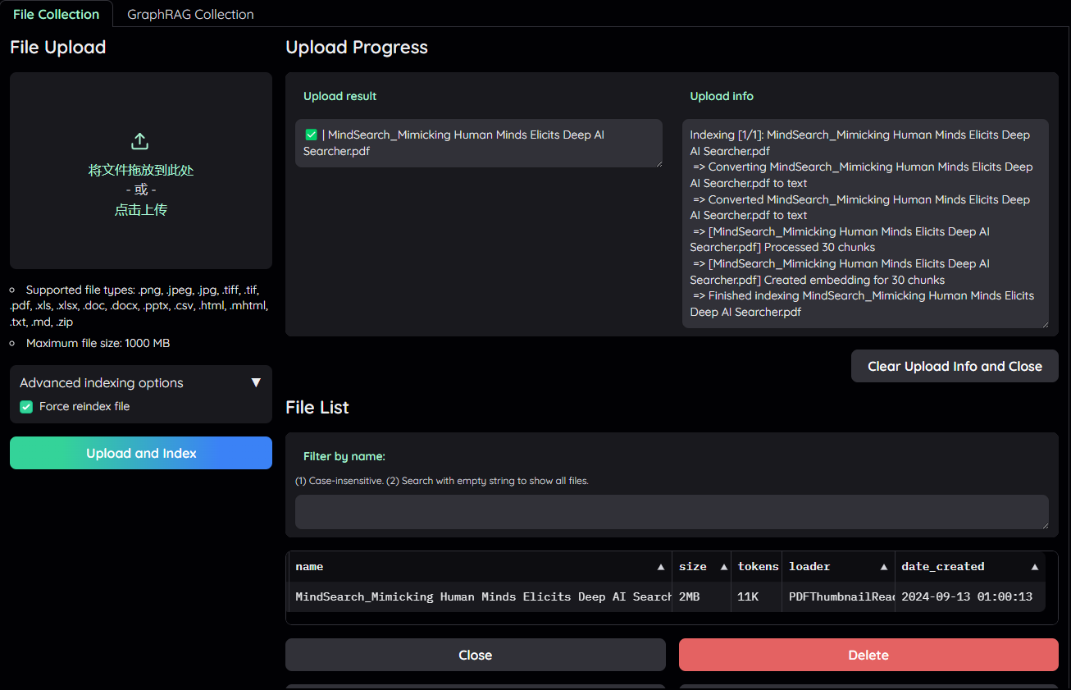The height and width of the screenshot is (690, 1071).
Task: Click the Upload info label
Action: point(722,96)
